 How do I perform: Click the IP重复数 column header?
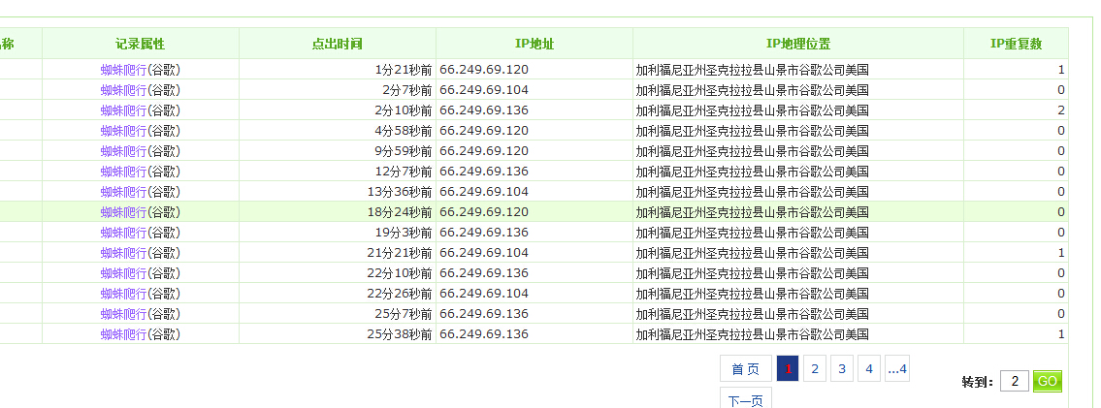click(x=1016, y=44)
